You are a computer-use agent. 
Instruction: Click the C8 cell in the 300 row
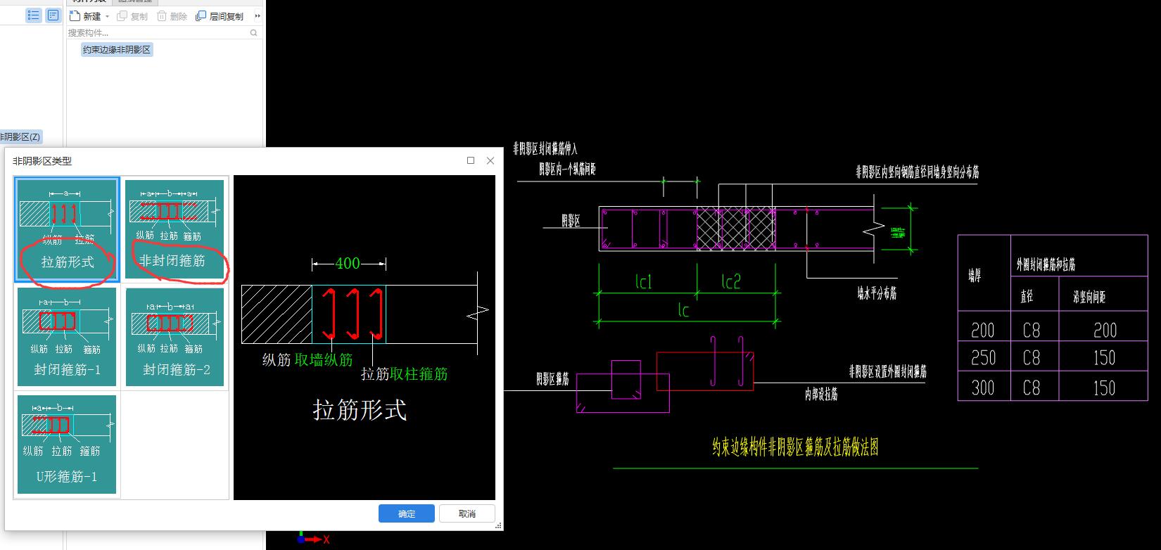click(x=1032, y=388)
